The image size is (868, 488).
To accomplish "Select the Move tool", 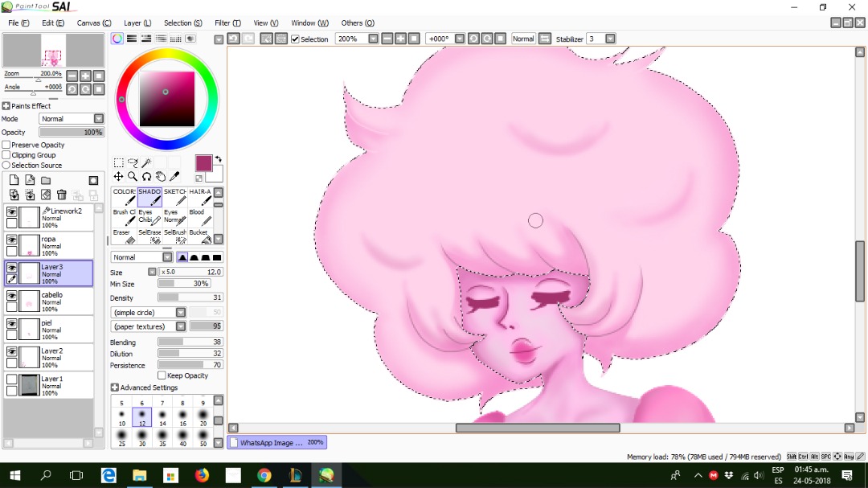I will (x=118, y=176).
